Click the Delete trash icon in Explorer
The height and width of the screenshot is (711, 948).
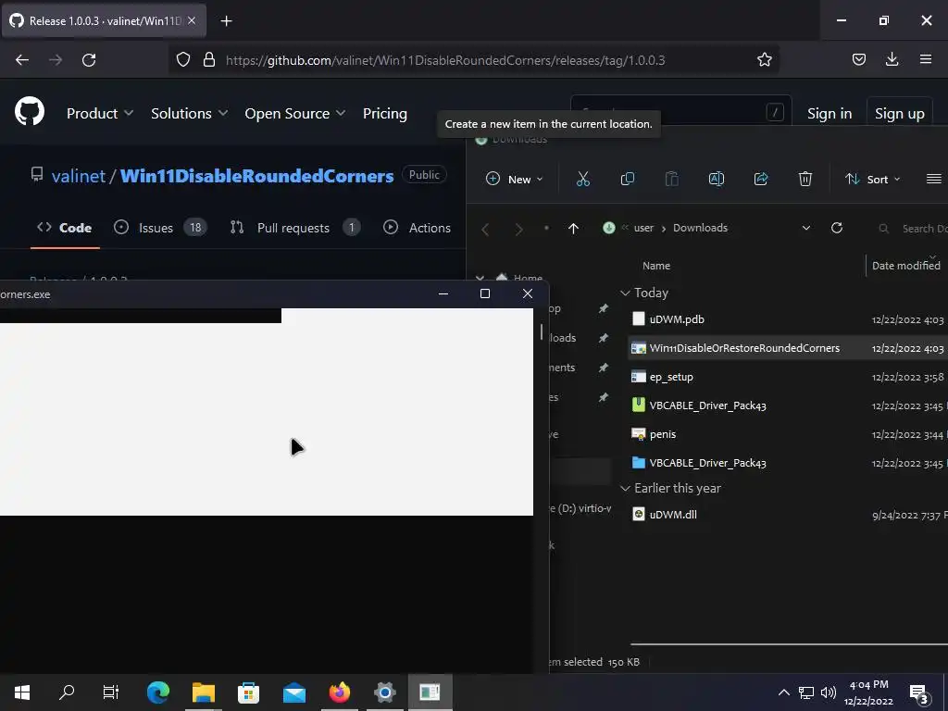[805, 179]
